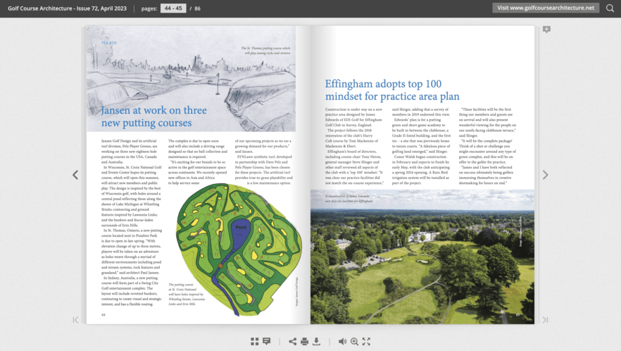Zoom in on the page

coord(354,341)
